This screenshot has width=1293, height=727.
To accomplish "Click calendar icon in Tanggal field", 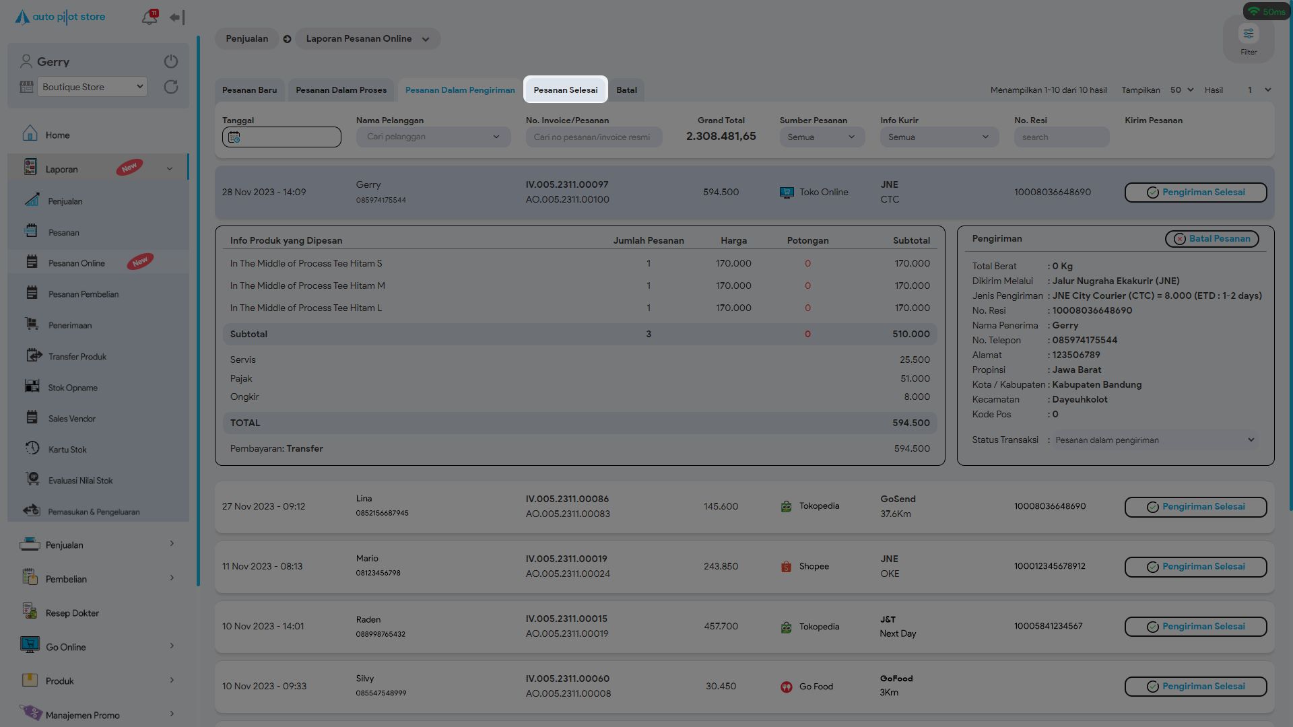I will click(234, 137).
